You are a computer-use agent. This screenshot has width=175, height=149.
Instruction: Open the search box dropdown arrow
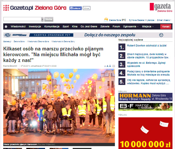click(42, 19)
